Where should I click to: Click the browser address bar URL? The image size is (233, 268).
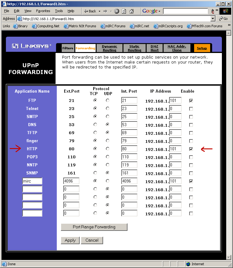pos(48,19)
